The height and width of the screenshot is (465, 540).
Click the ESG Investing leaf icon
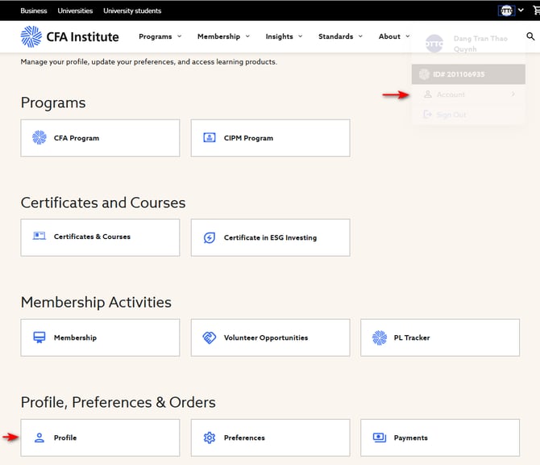[x=210, y=237]
